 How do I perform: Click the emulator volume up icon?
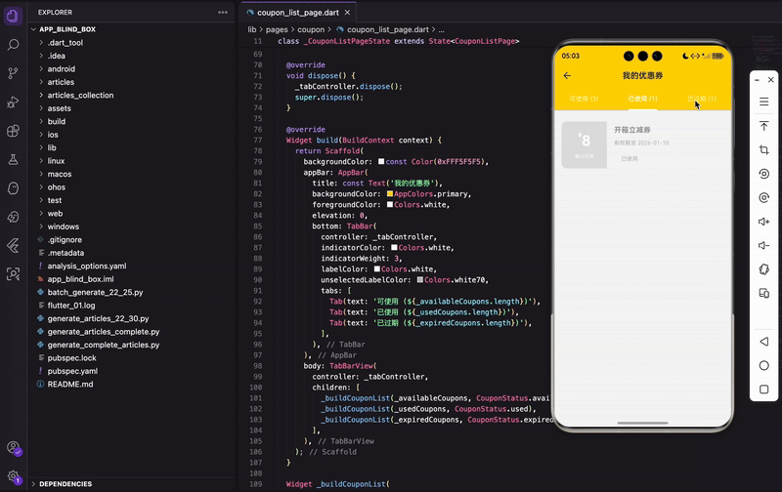[x=763, y=222]
